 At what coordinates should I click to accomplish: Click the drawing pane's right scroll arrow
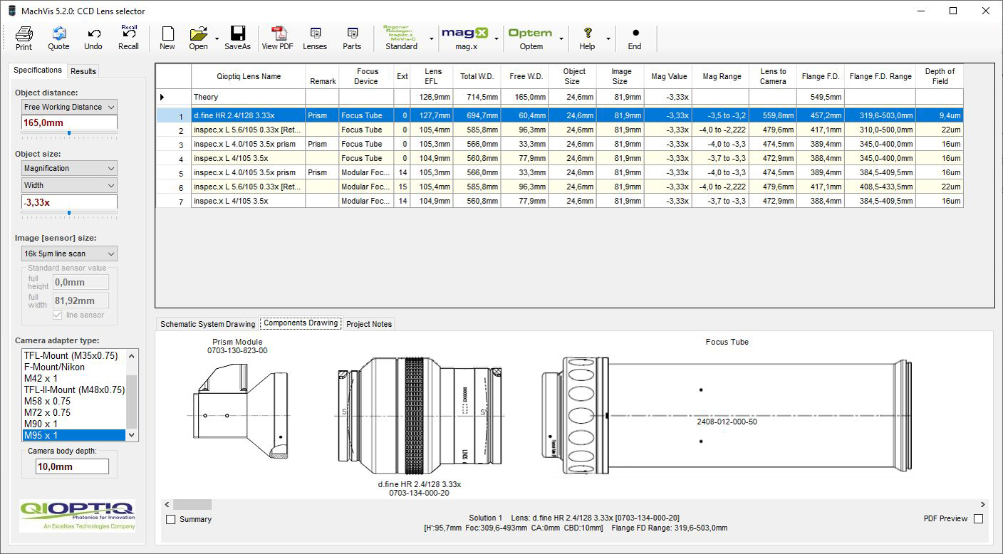(983, 505)
